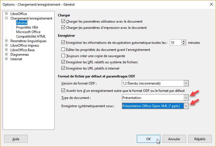Expand the Paramètres linguistiques node
216x147 pixels.
(x=7, y=41)
